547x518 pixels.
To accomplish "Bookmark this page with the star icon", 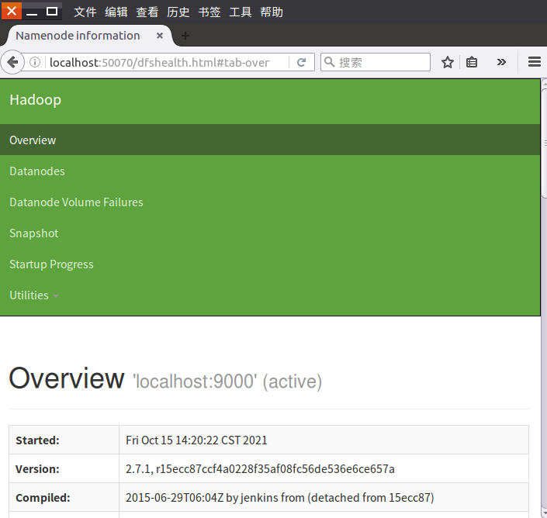I will (448, 62).
